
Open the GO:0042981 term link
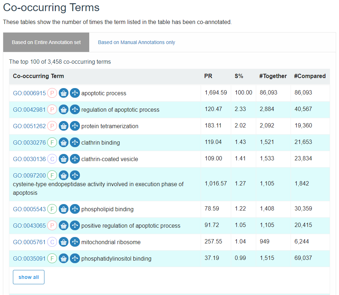(29, 110)
